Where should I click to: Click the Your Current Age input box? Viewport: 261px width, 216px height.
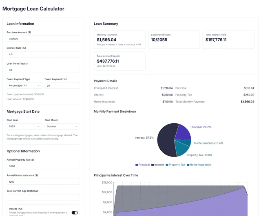click(43, 197)
